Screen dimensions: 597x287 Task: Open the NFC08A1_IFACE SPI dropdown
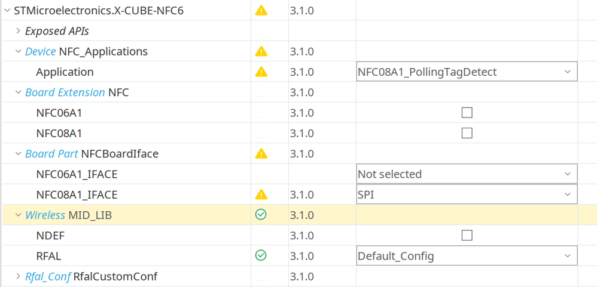click(x=467, y=195)
